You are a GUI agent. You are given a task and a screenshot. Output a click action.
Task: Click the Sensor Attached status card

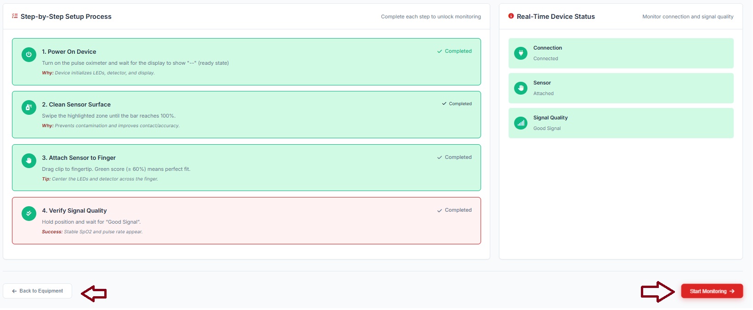[620, 88]
